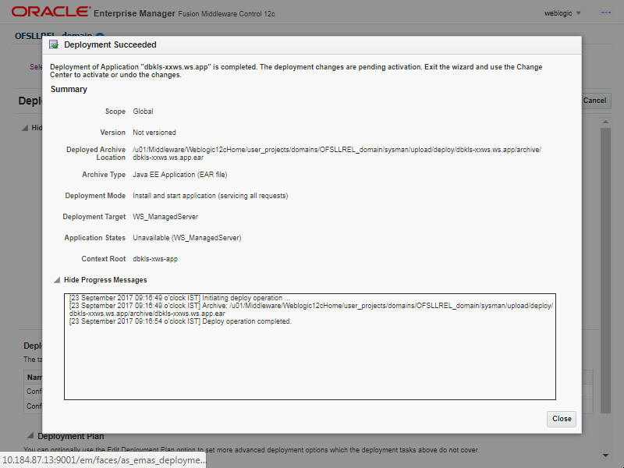Open the weblogic user dropdown
This screenshot has height=468, width=624.
pyautogui.click(x=562, y=13)
